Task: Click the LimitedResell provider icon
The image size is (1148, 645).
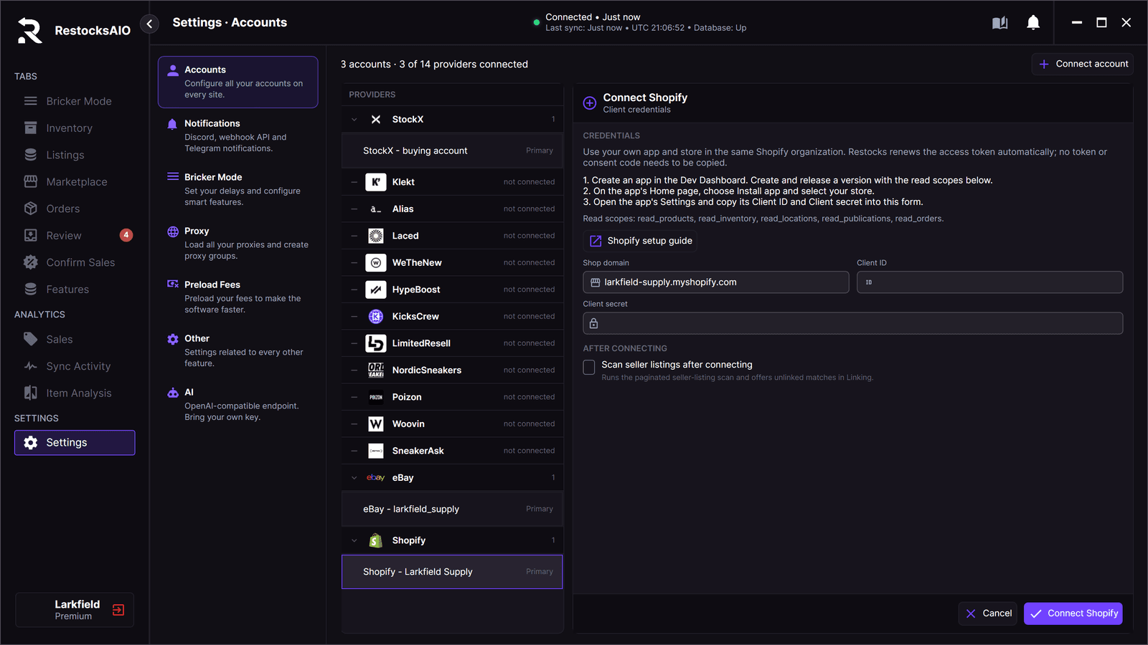Action: (x=376, y=343)
